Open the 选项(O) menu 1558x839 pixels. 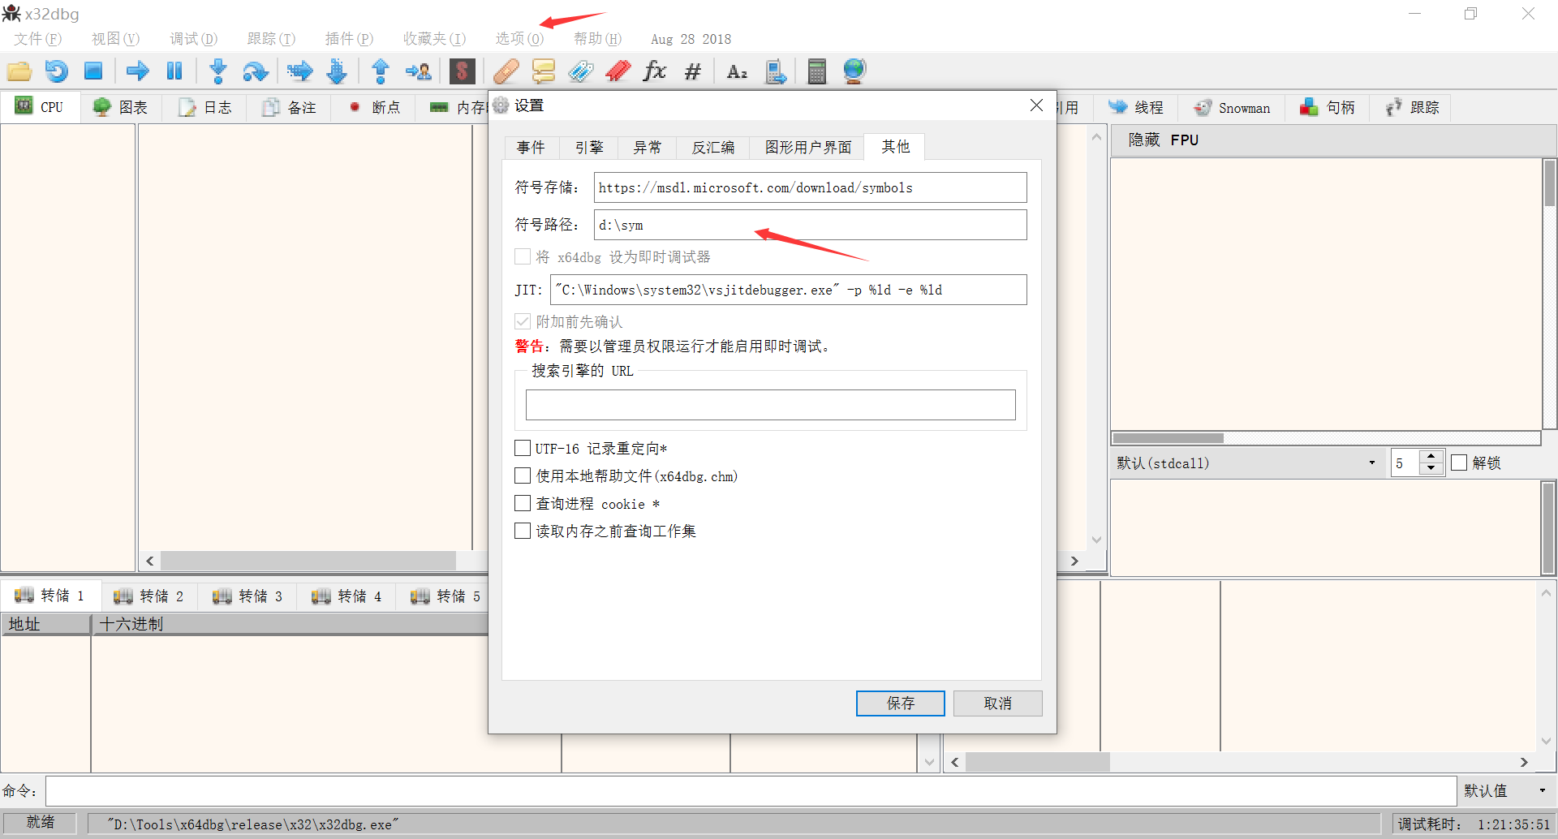(519, 39)
